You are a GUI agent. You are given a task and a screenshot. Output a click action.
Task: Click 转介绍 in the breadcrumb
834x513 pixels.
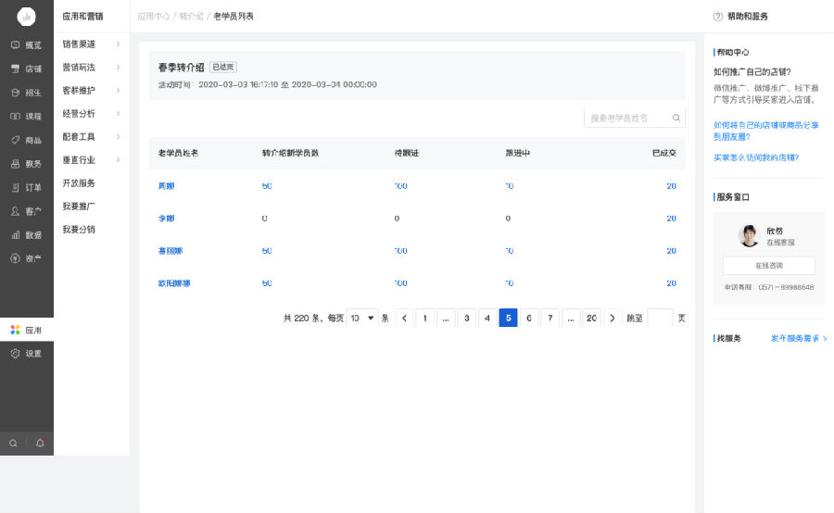[191, 17]
